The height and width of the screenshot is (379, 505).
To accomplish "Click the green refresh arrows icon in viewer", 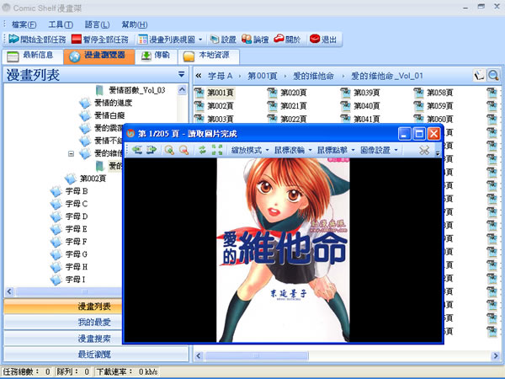I will point(201,149).
